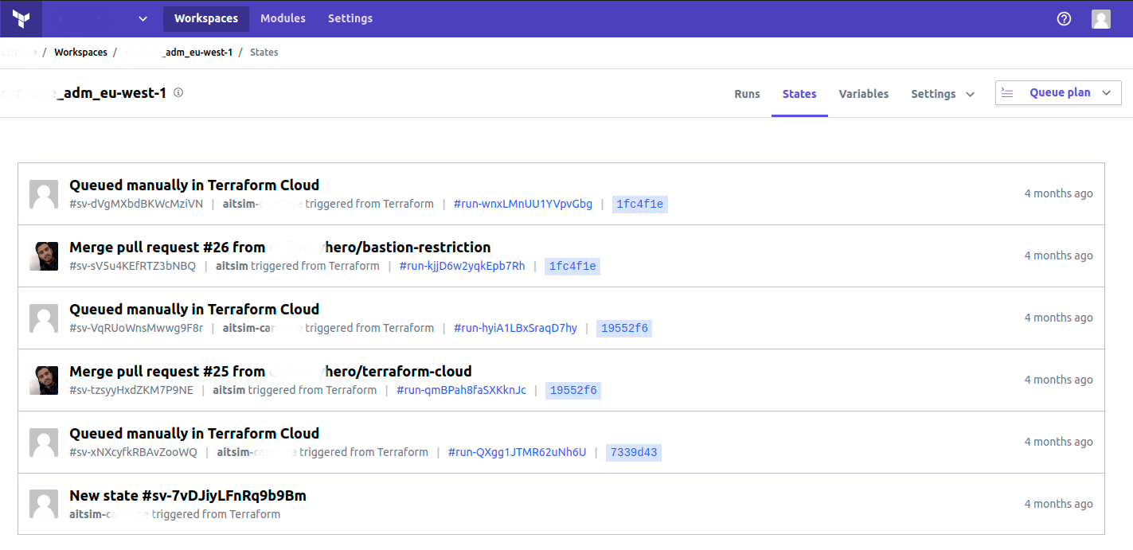The image size is (1133, 550).
Task: Open Workspaces in top navigation
Action: click(206, 19)
